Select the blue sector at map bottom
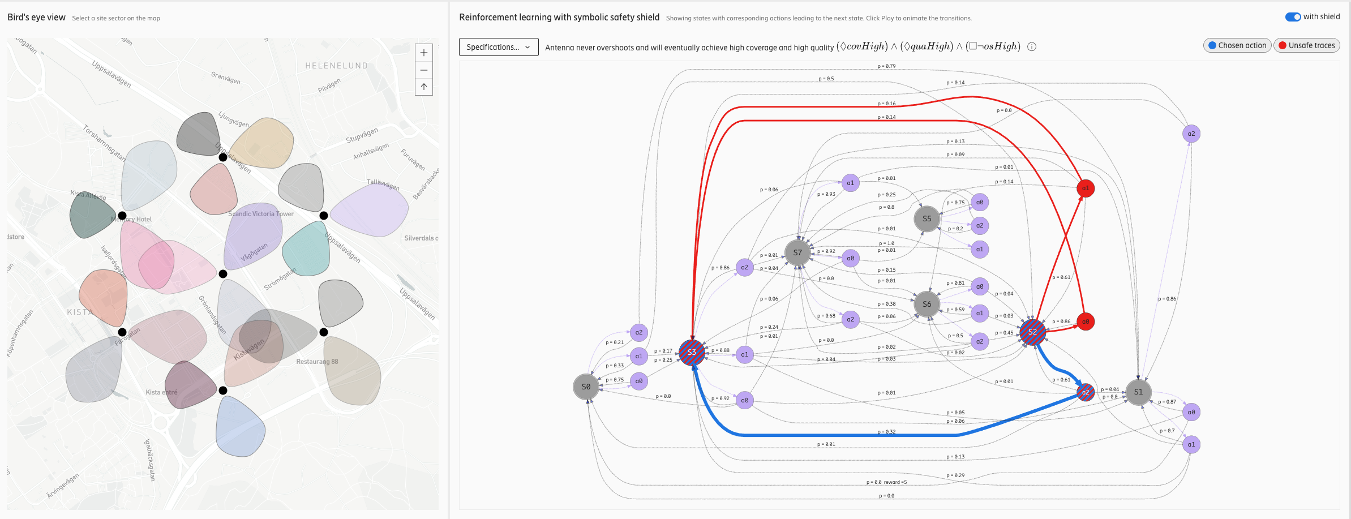This screenshot has height=519, width=1351. [x=240, y=427]
